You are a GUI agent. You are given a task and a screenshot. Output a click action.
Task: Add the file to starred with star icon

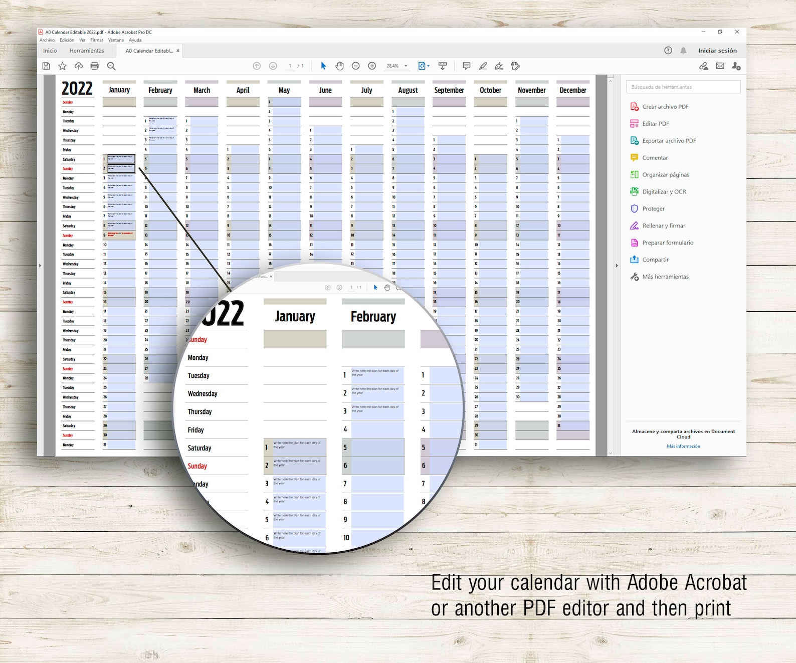pyautogui.click(x=62, y=66)
